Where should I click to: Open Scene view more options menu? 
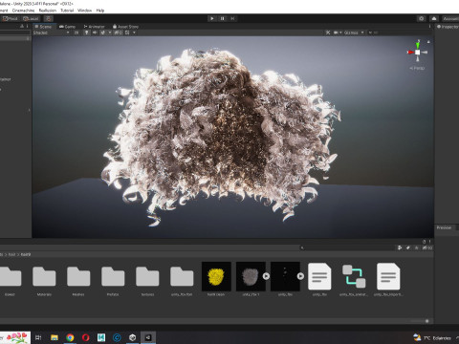429,27
